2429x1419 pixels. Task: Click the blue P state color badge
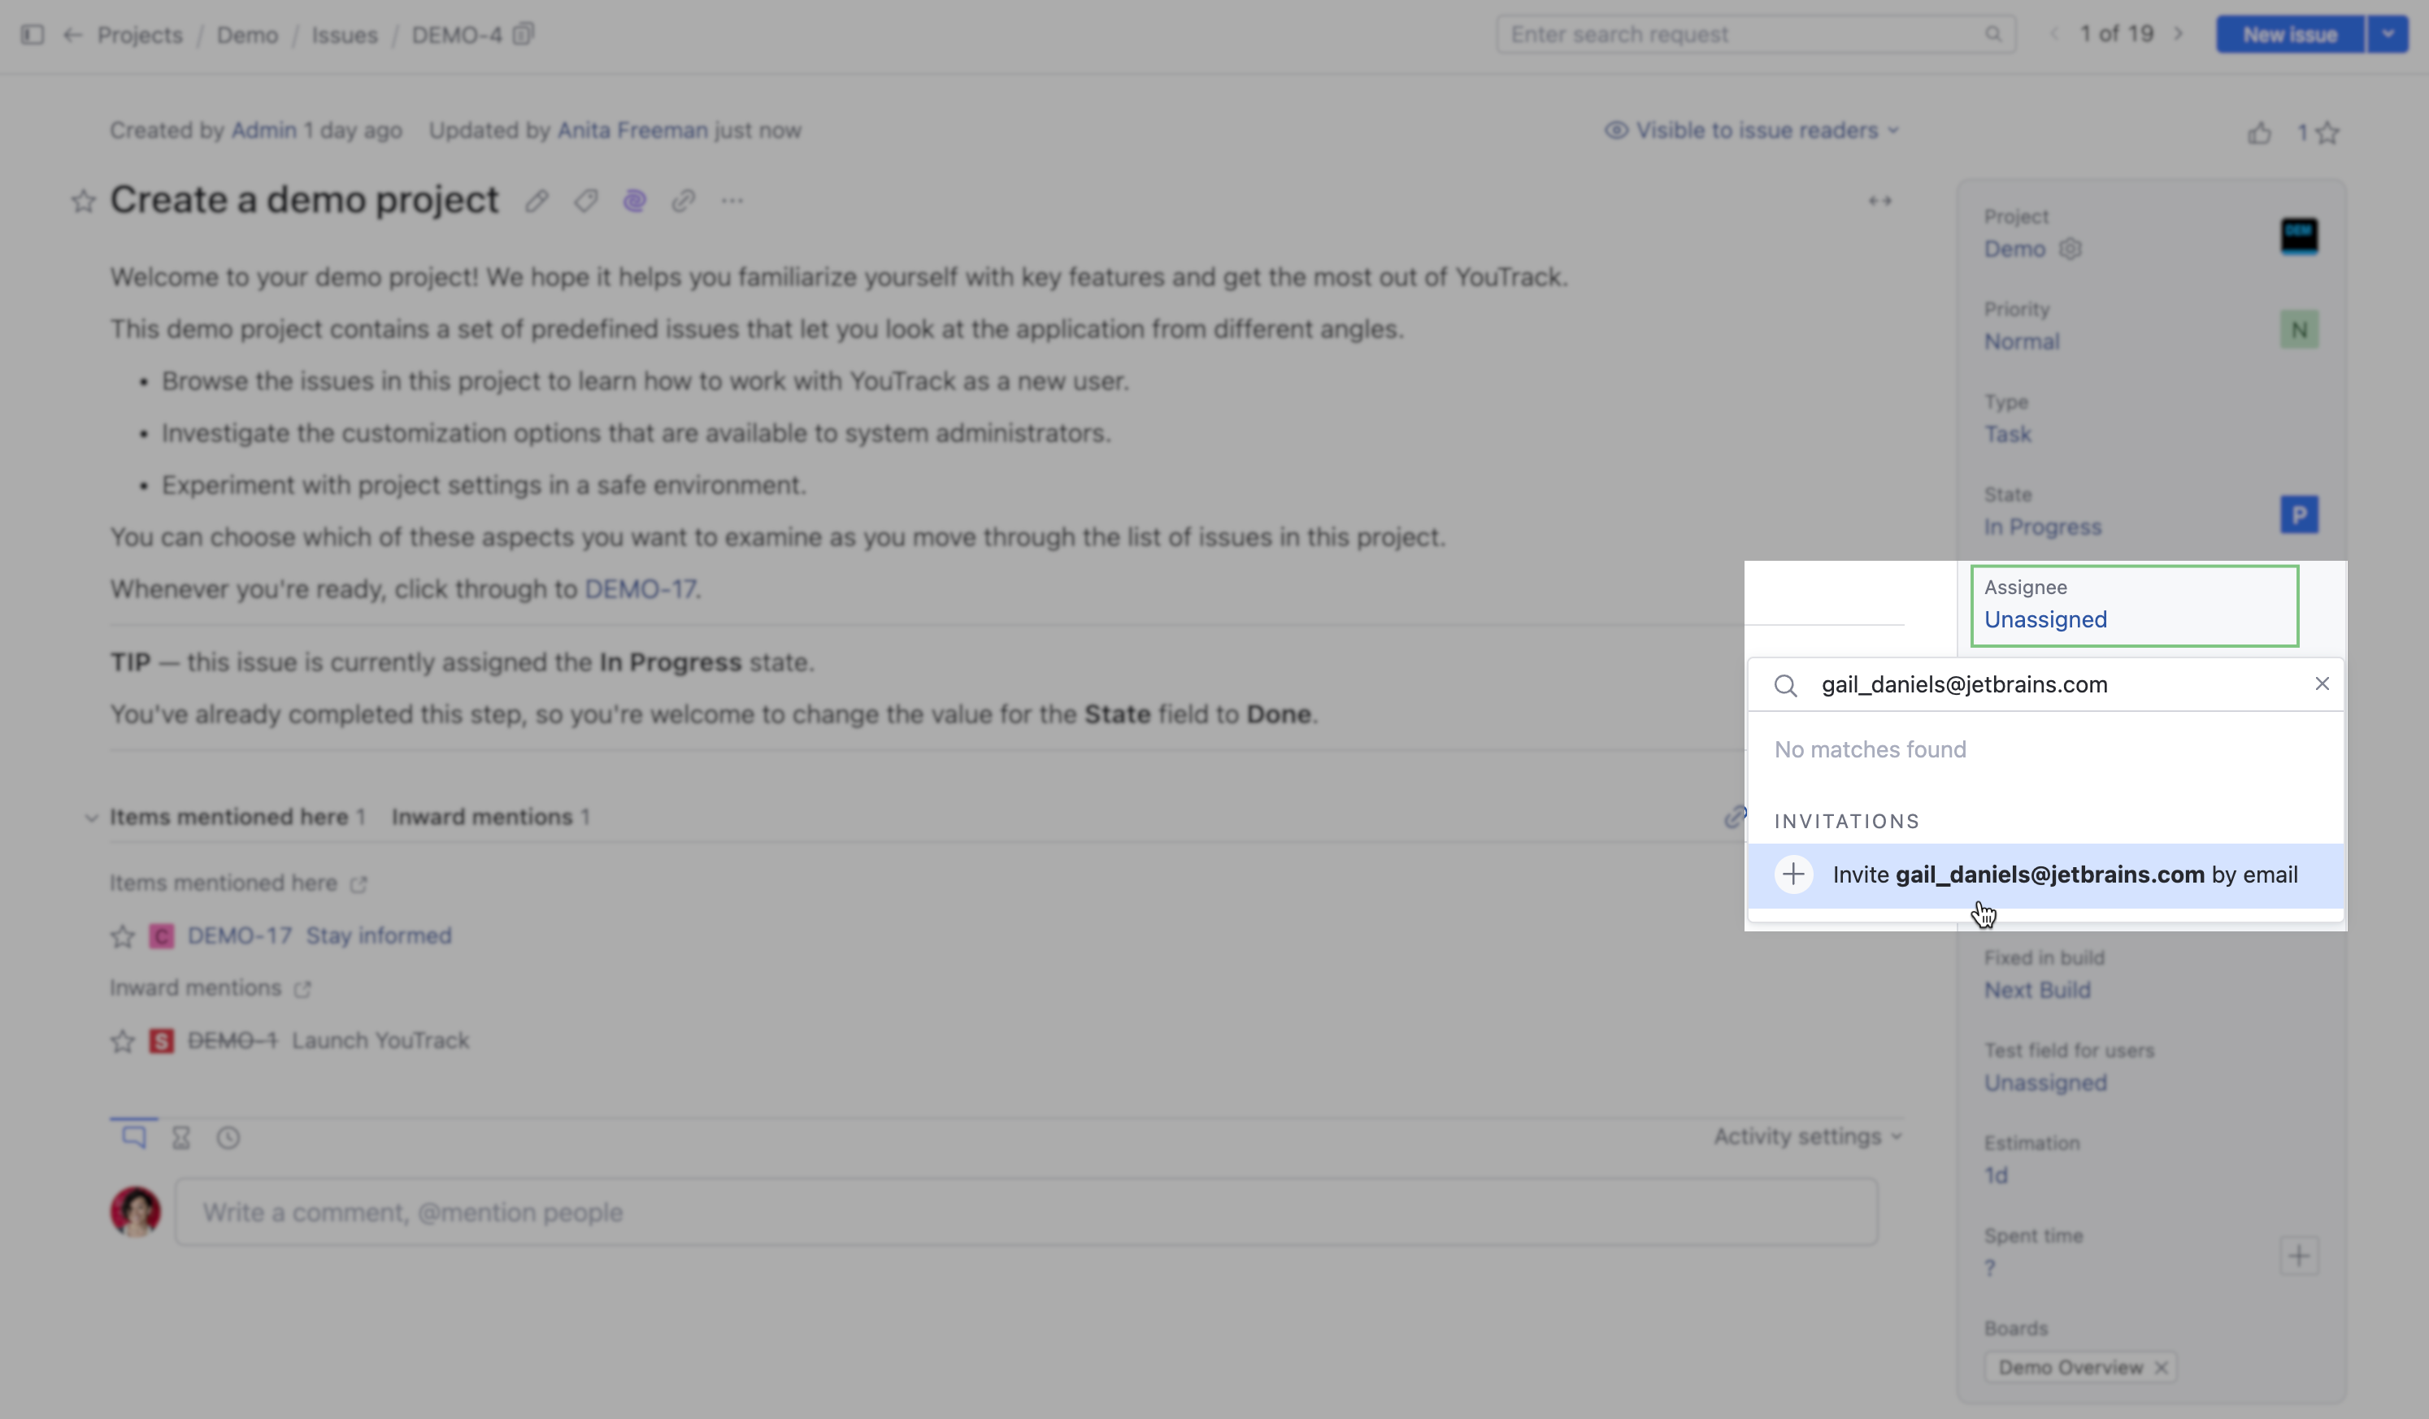(2299, 515)
